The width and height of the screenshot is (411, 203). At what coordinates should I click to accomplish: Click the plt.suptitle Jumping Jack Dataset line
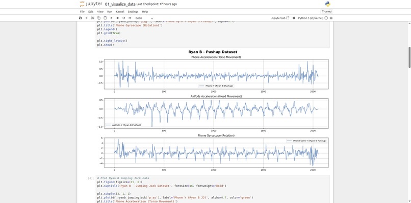[x=162, y=186]
